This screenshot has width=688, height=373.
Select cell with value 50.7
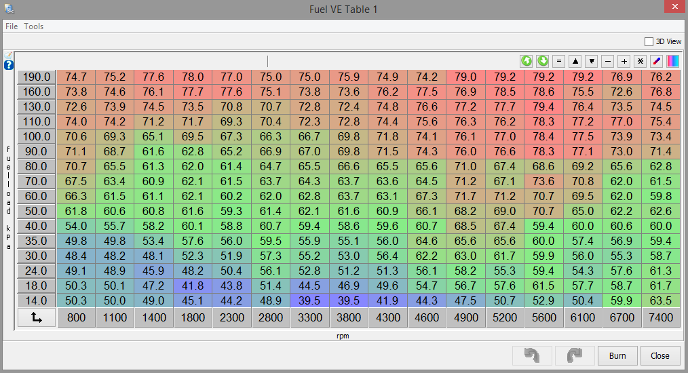(505, 300)
